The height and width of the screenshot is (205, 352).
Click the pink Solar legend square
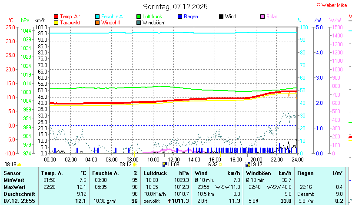tap(262, 17)
